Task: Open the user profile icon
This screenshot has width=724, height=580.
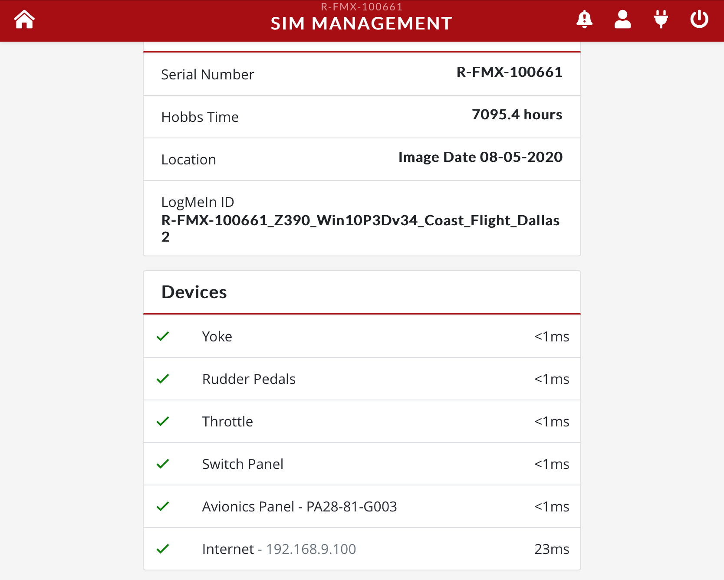Action: point(622,20)
